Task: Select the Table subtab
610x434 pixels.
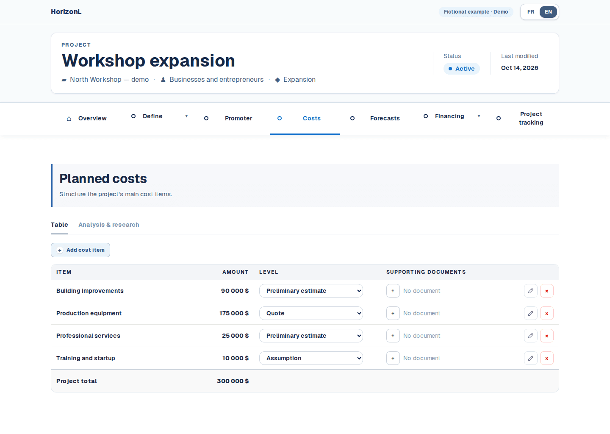Action: point(59,225)
